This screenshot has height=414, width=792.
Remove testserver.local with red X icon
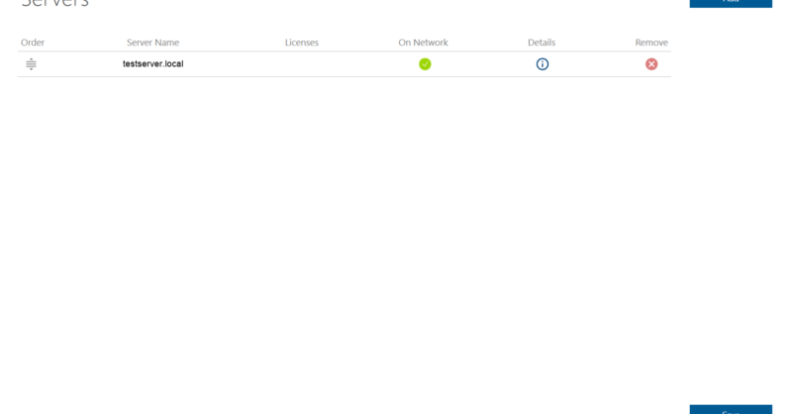pos(651,64)
